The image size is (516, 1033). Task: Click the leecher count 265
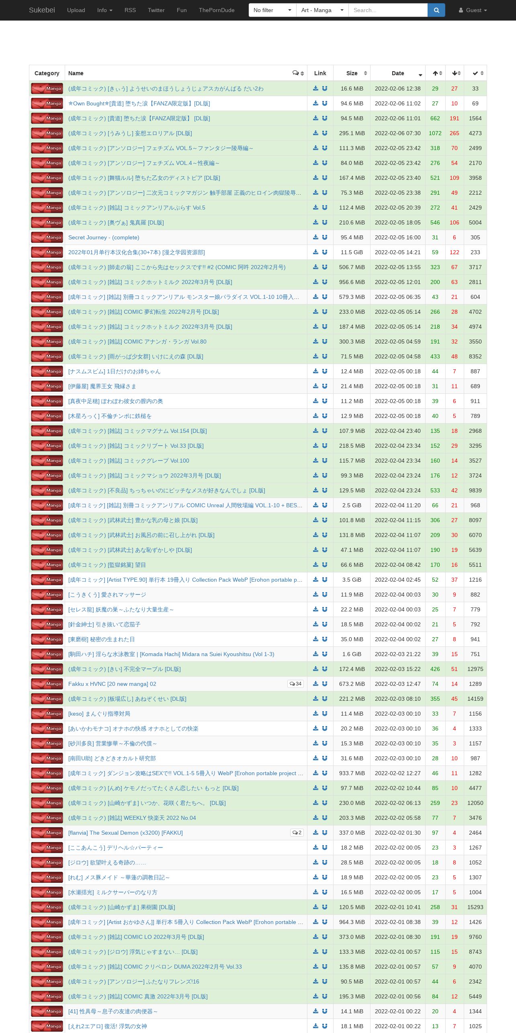click(455, 133)
